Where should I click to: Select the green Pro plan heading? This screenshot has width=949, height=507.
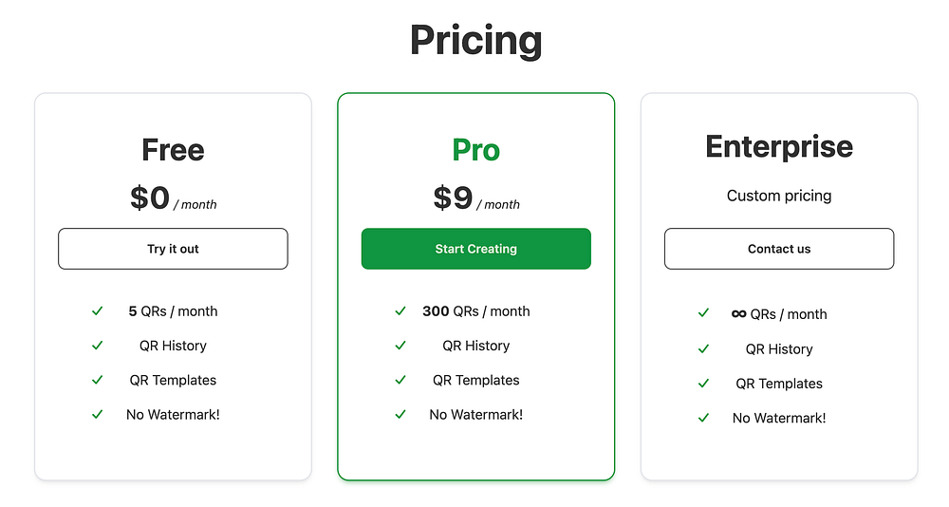point(475,150)
